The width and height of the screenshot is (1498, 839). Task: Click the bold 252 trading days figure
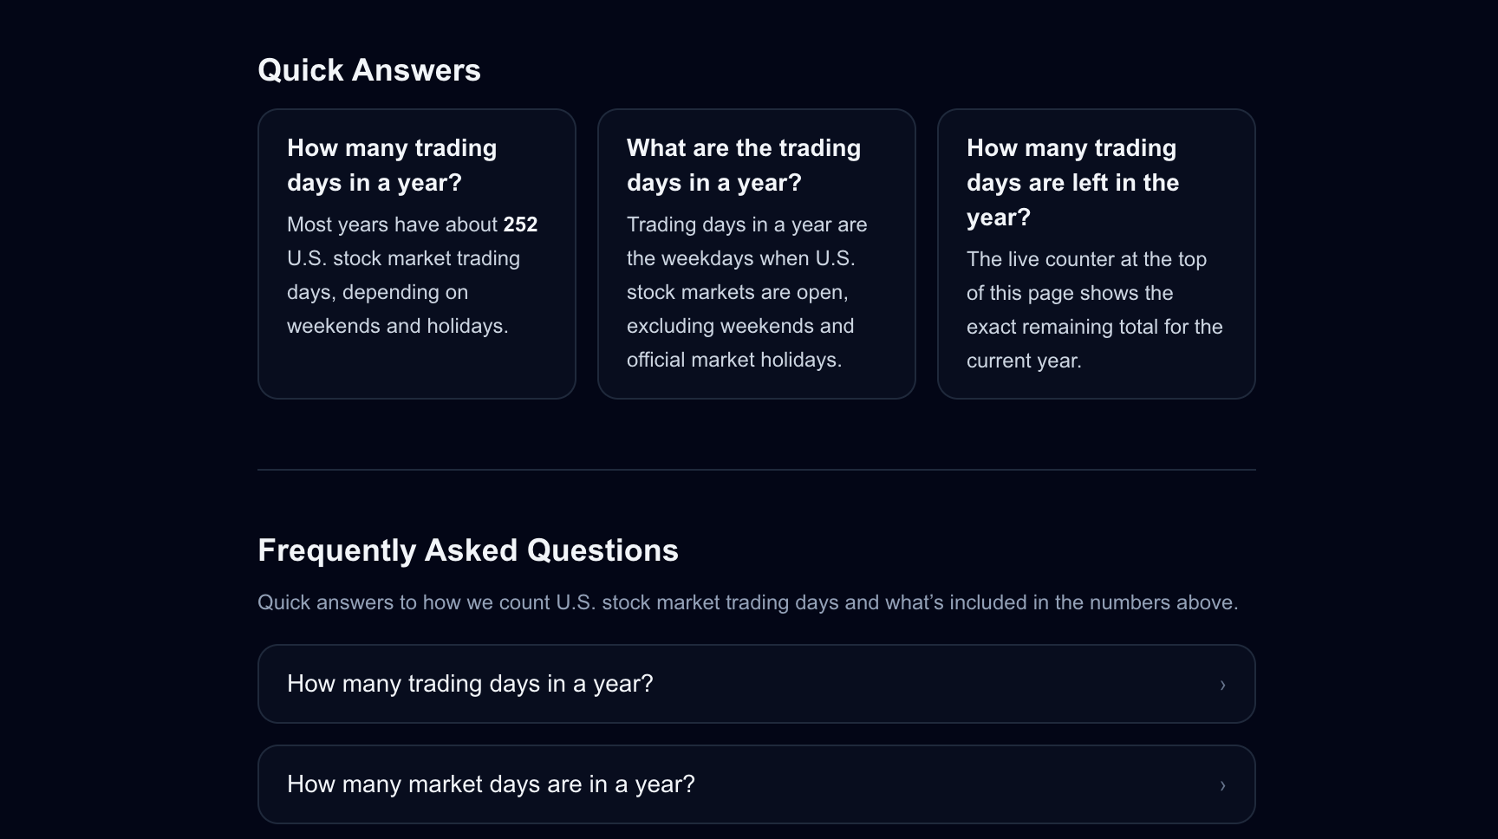point(521,224)
